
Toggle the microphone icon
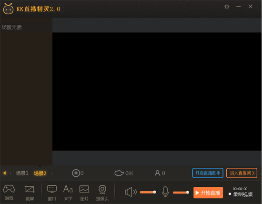tap(165, 192)
